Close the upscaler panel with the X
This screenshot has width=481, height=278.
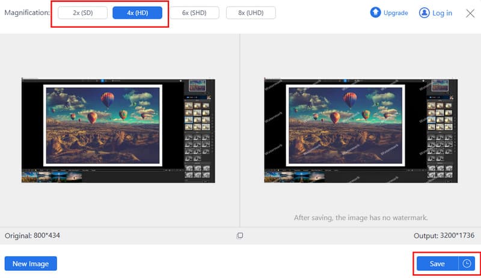click(470, 13)
